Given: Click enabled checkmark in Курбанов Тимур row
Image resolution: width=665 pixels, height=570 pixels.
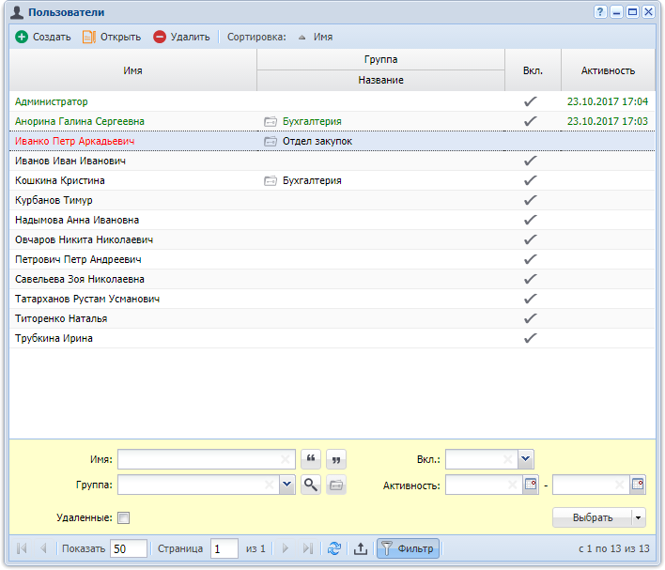Looking at the screenshot, I should pos(530,200).
